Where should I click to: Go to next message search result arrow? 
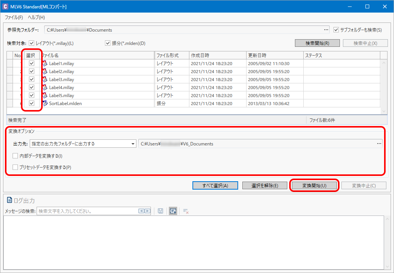(147, 211)
